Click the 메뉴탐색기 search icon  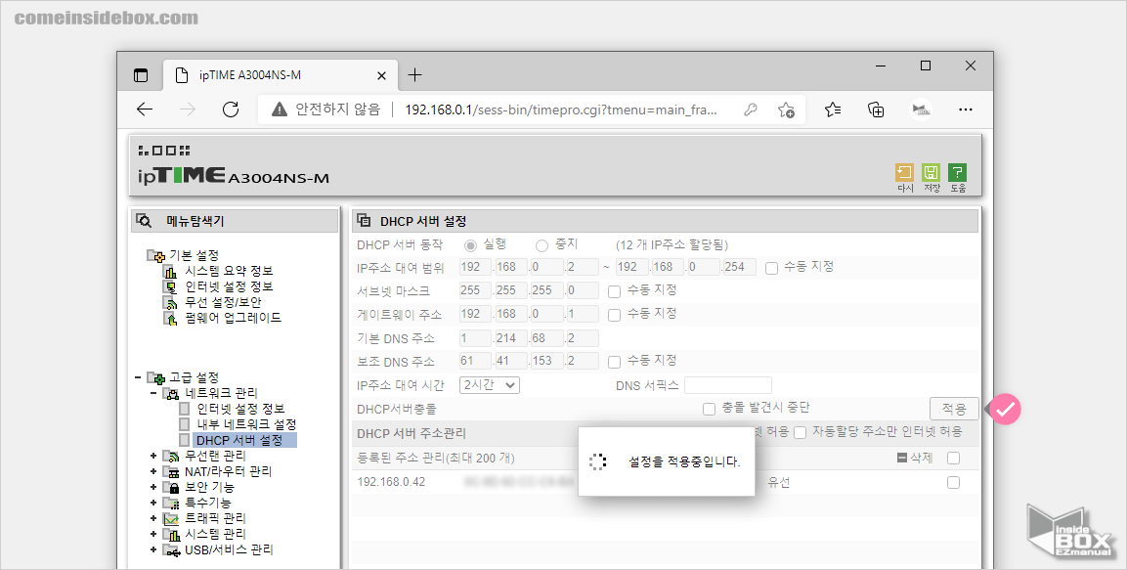pos(144,221)
